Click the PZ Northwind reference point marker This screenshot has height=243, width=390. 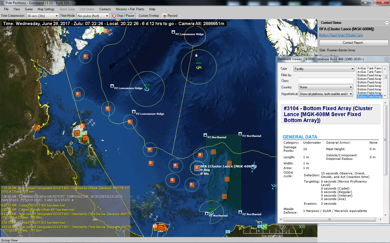(x=205, y=135)
